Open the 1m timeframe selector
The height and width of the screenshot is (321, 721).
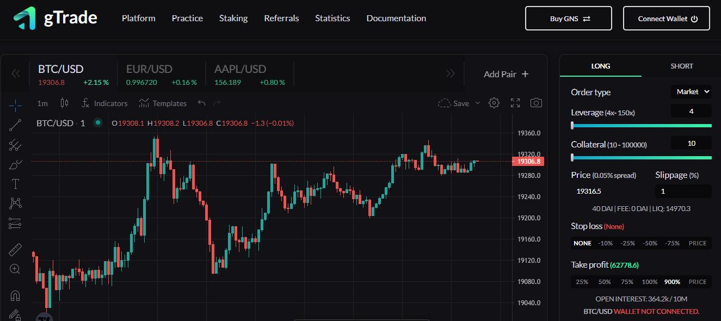42,103
